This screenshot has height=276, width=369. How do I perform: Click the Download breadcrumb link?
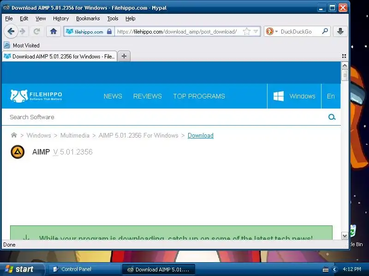pos(201,135)
